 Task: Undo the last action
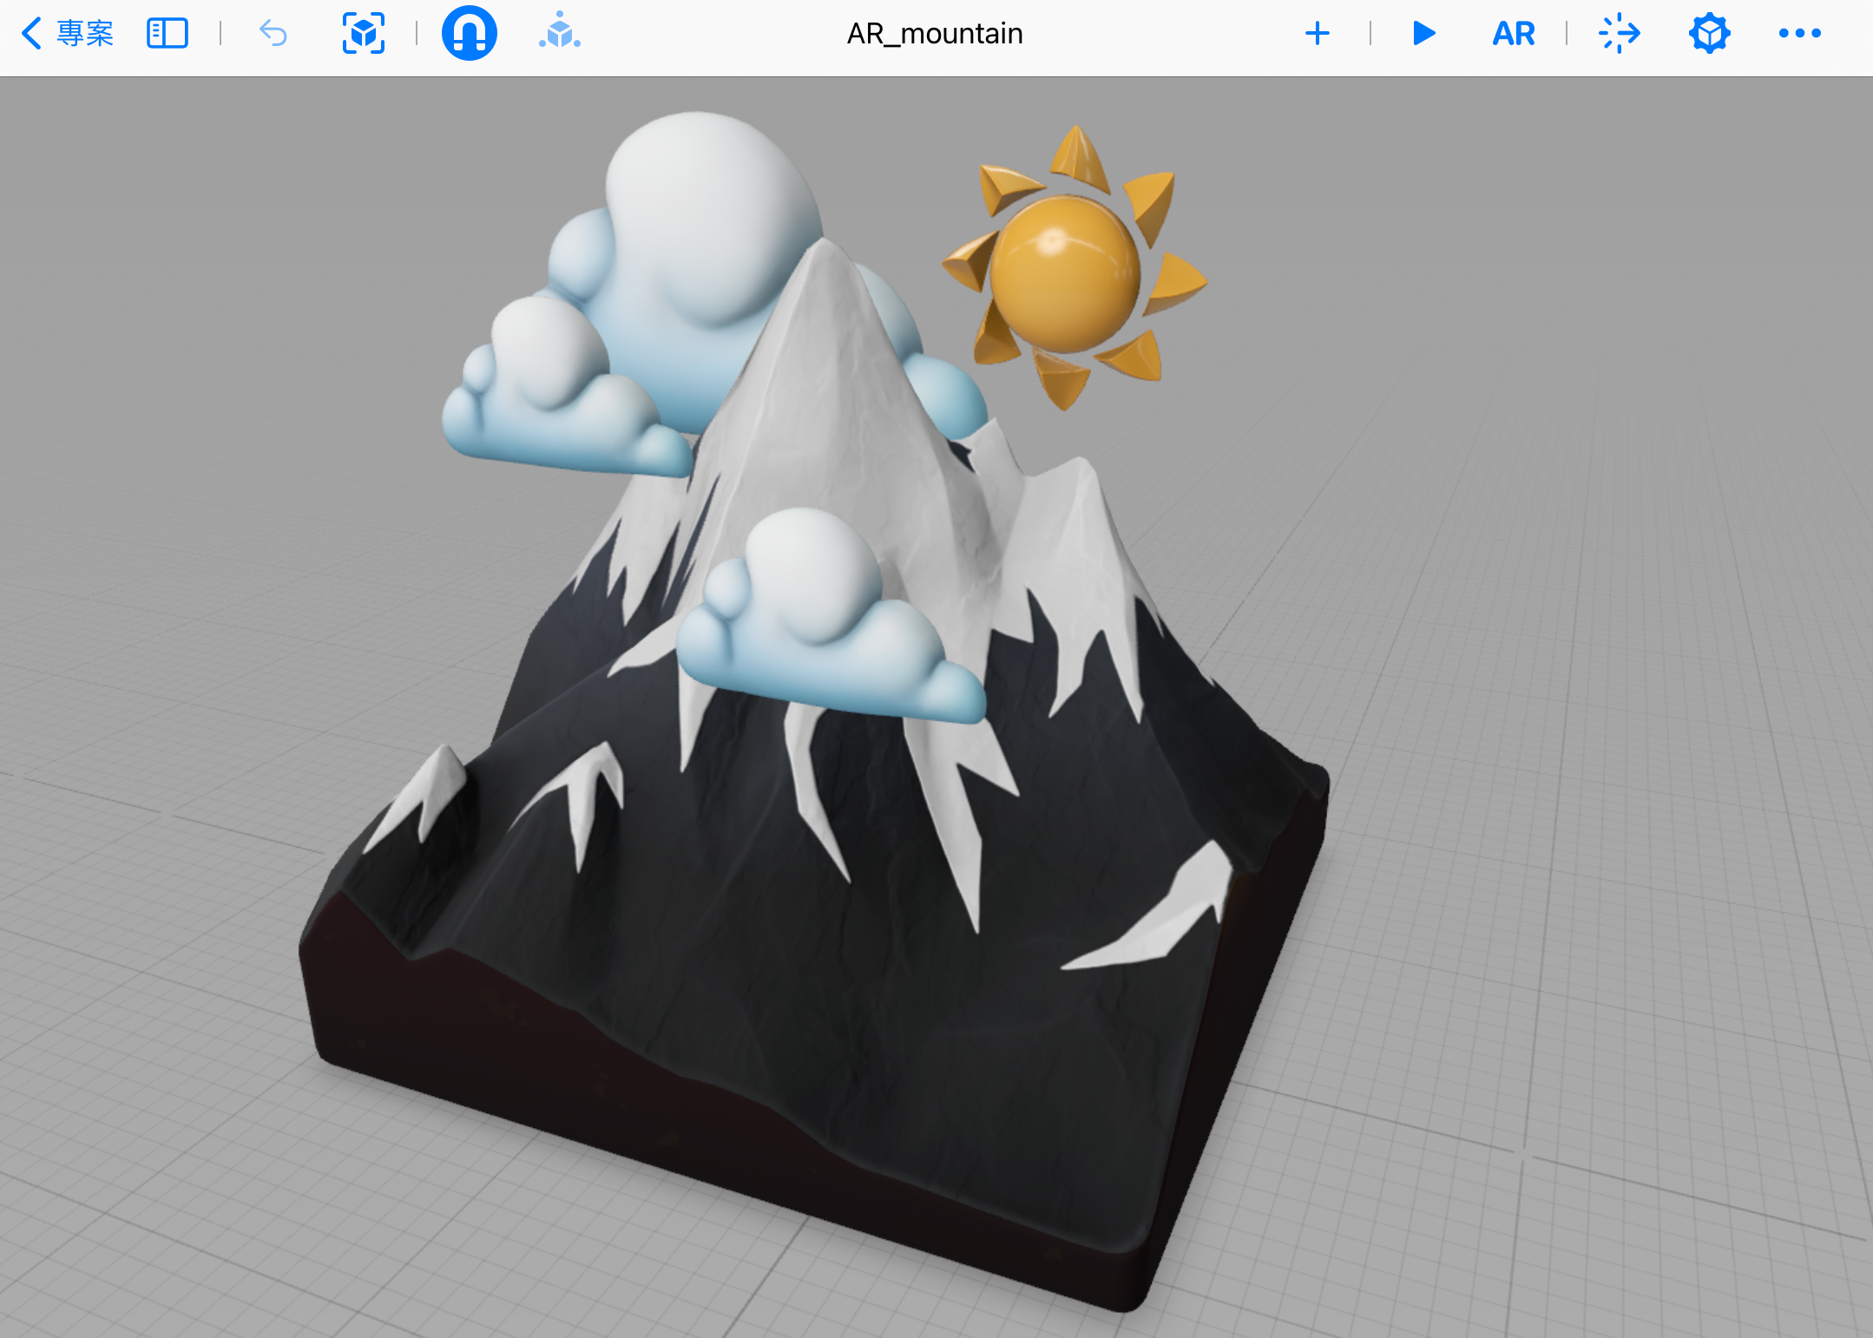click(273, 34)
